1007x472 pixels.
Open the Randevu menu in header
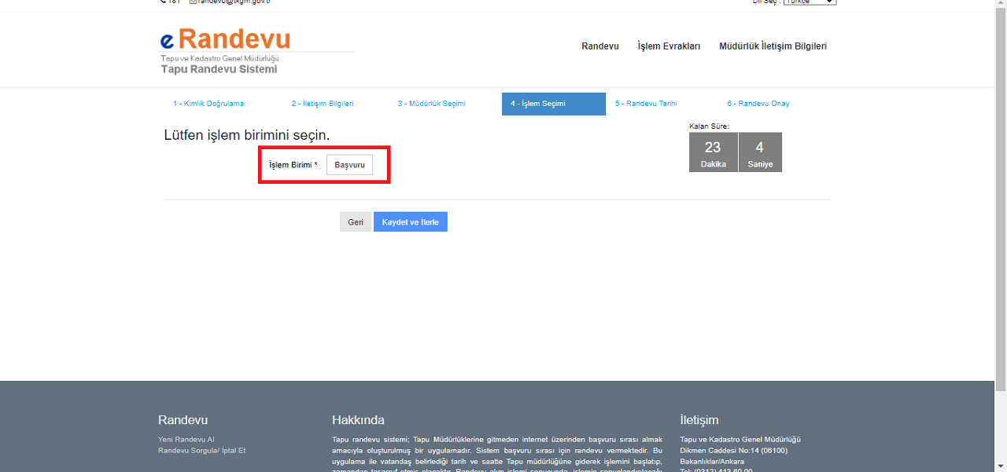[599, 46]
